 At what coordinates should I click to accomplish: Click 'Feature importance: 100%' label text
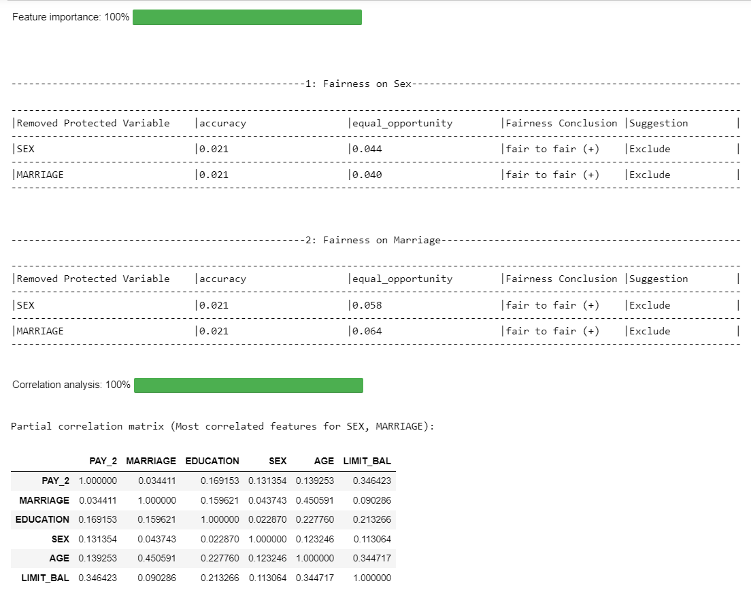tap(71, 17)
